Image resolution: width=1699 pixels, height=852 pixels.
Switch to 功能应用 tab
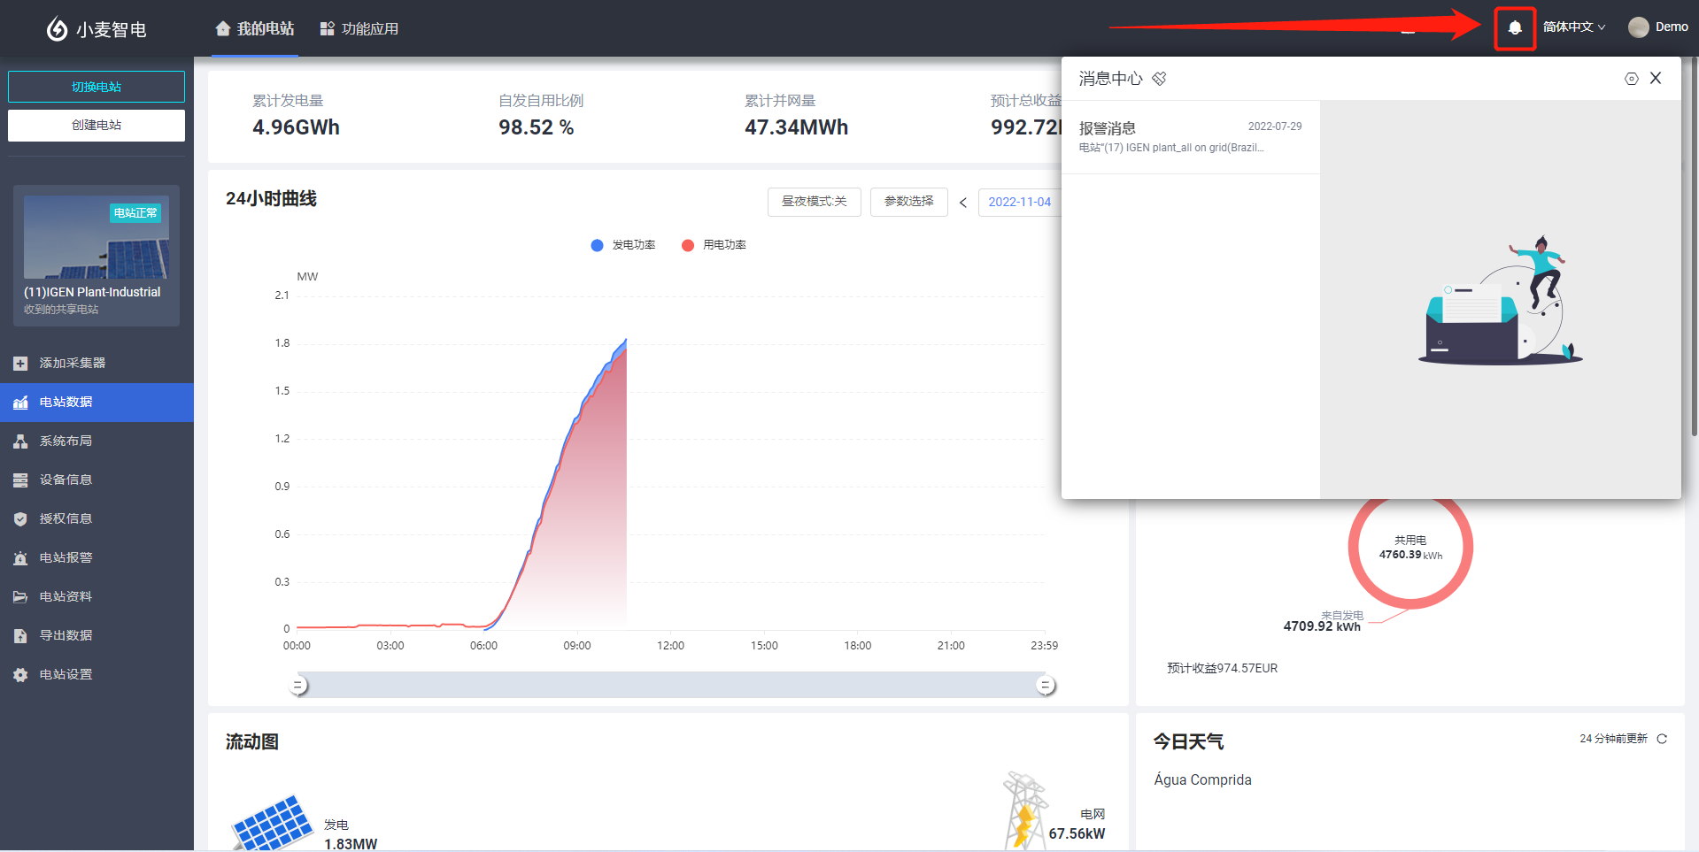359,29
